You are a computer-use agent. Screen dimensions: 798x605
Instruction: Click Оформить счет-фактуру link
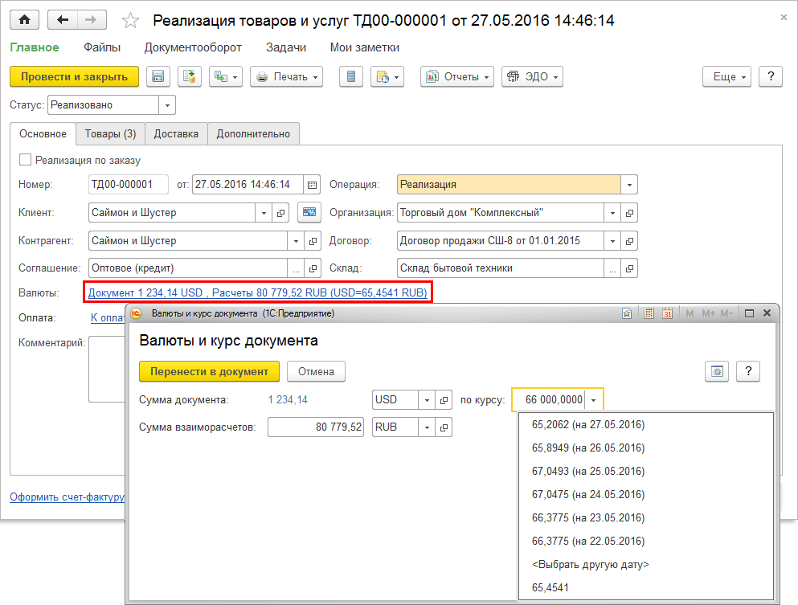(x=68, y=497)
